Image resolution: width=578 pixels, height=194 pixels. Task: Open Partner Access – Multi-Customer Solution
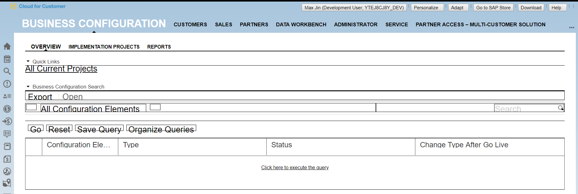(481, 24)
